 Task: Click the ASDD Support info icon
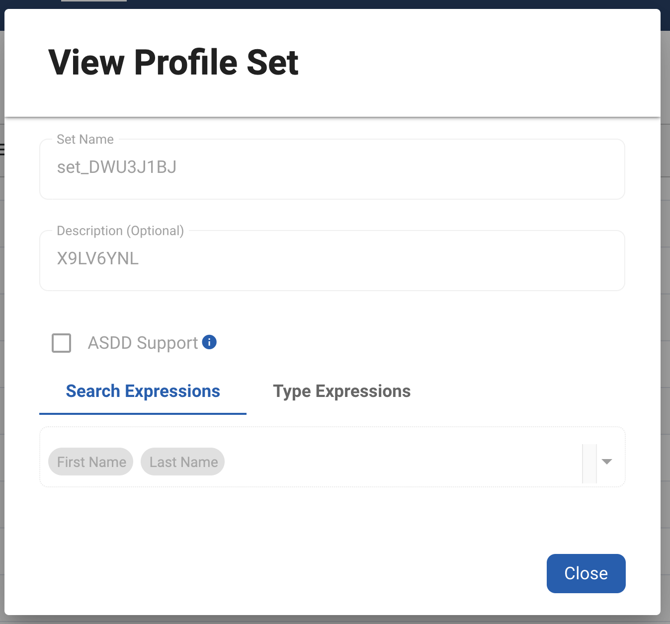point(209,342)
